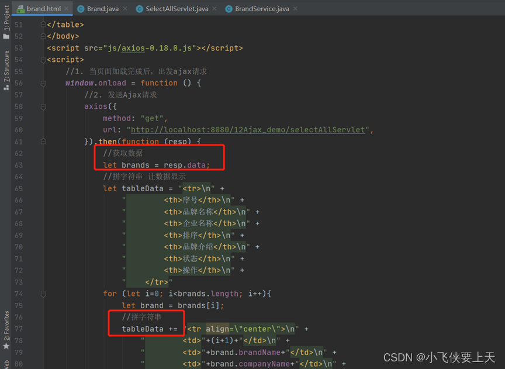Close the brand.html tab
Image resolution: width=505 pixels, height=369 pixels.
click(67, 9)
